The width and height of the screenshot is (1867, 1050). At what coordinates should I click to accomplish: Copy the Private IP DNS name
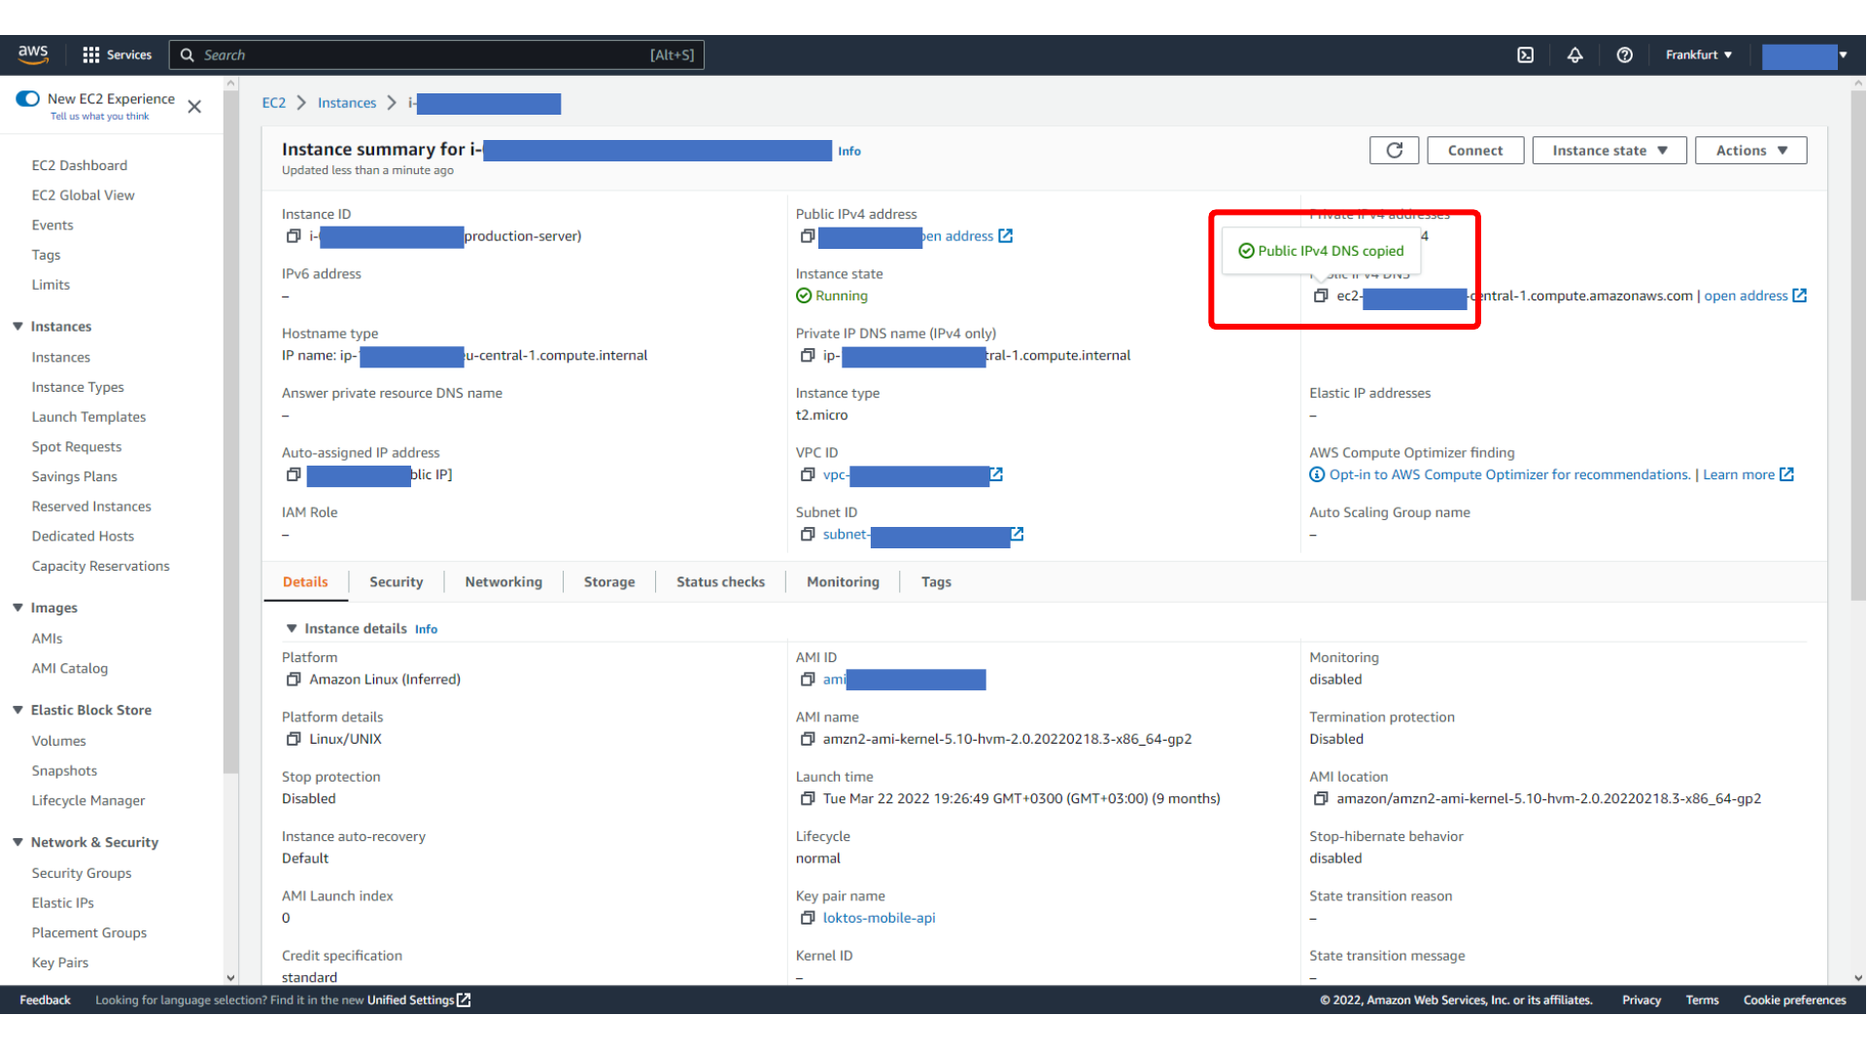click(807, 355)
